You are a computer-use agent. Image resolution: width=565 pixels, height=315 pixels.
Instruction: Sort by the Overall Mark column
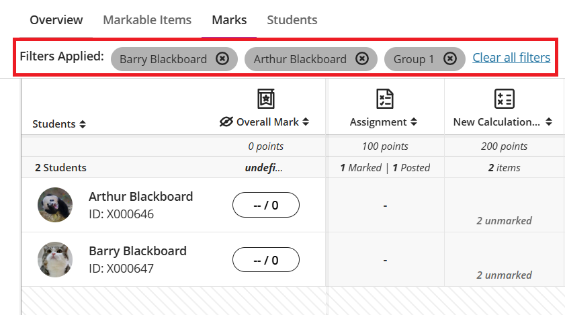306,122
